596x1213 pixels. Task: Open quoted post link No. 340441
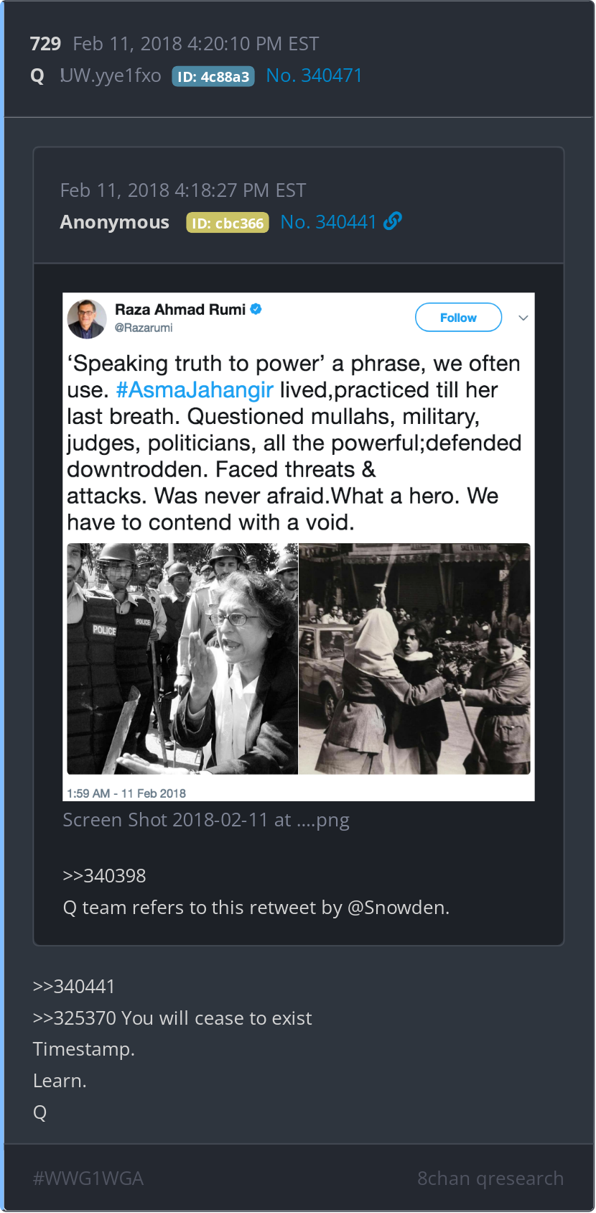pos(328,222)
